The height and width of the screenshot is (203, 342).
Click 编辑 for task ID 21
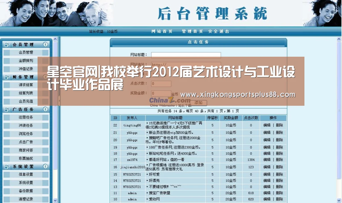click(x=267, y=132)
